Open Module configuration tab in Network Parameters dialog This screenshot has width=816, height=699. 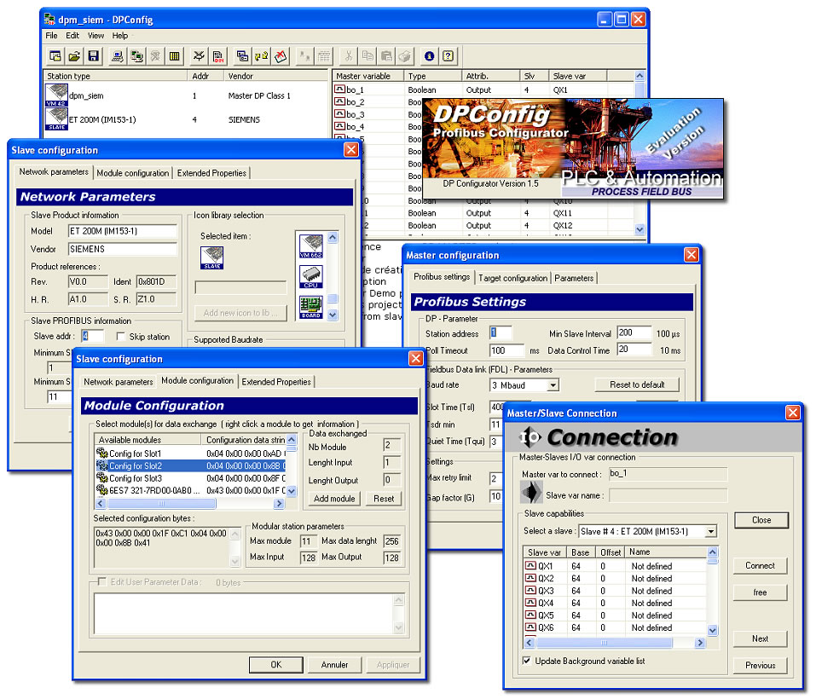(x=133, y=173)
